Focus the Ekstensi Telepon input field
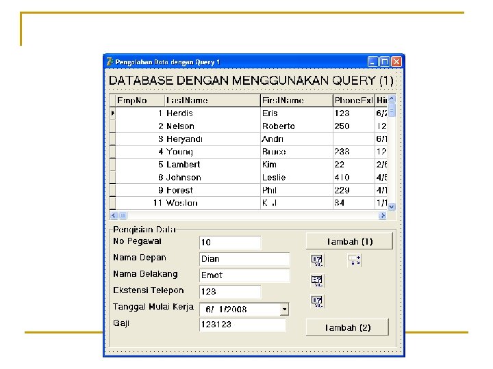 tap(230, 292)
